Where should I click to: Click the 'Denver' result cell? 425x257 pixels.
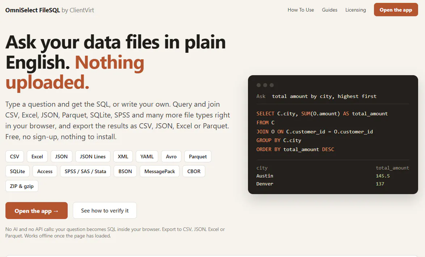265,184
